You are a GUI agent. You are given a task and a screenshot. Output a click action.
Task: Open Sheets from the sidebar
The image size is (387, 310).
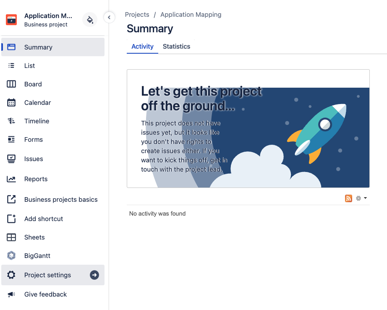[34, 237]
